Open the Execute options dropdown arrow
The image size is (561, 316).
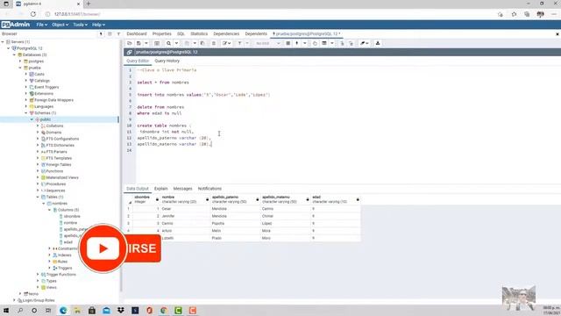click(x=304, y=43)
